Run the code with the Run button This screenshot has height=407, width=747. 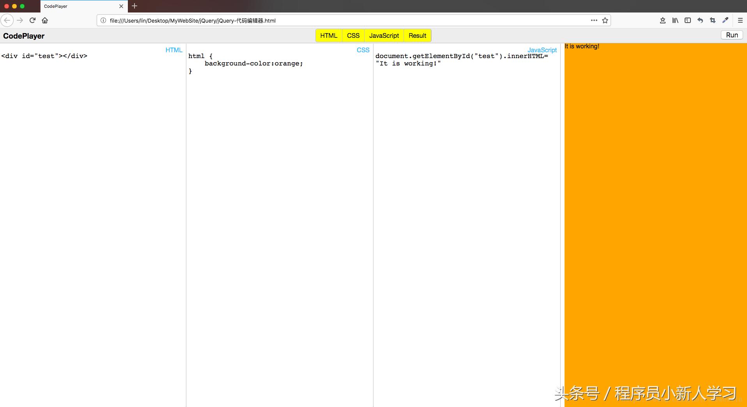click(732, 35)
